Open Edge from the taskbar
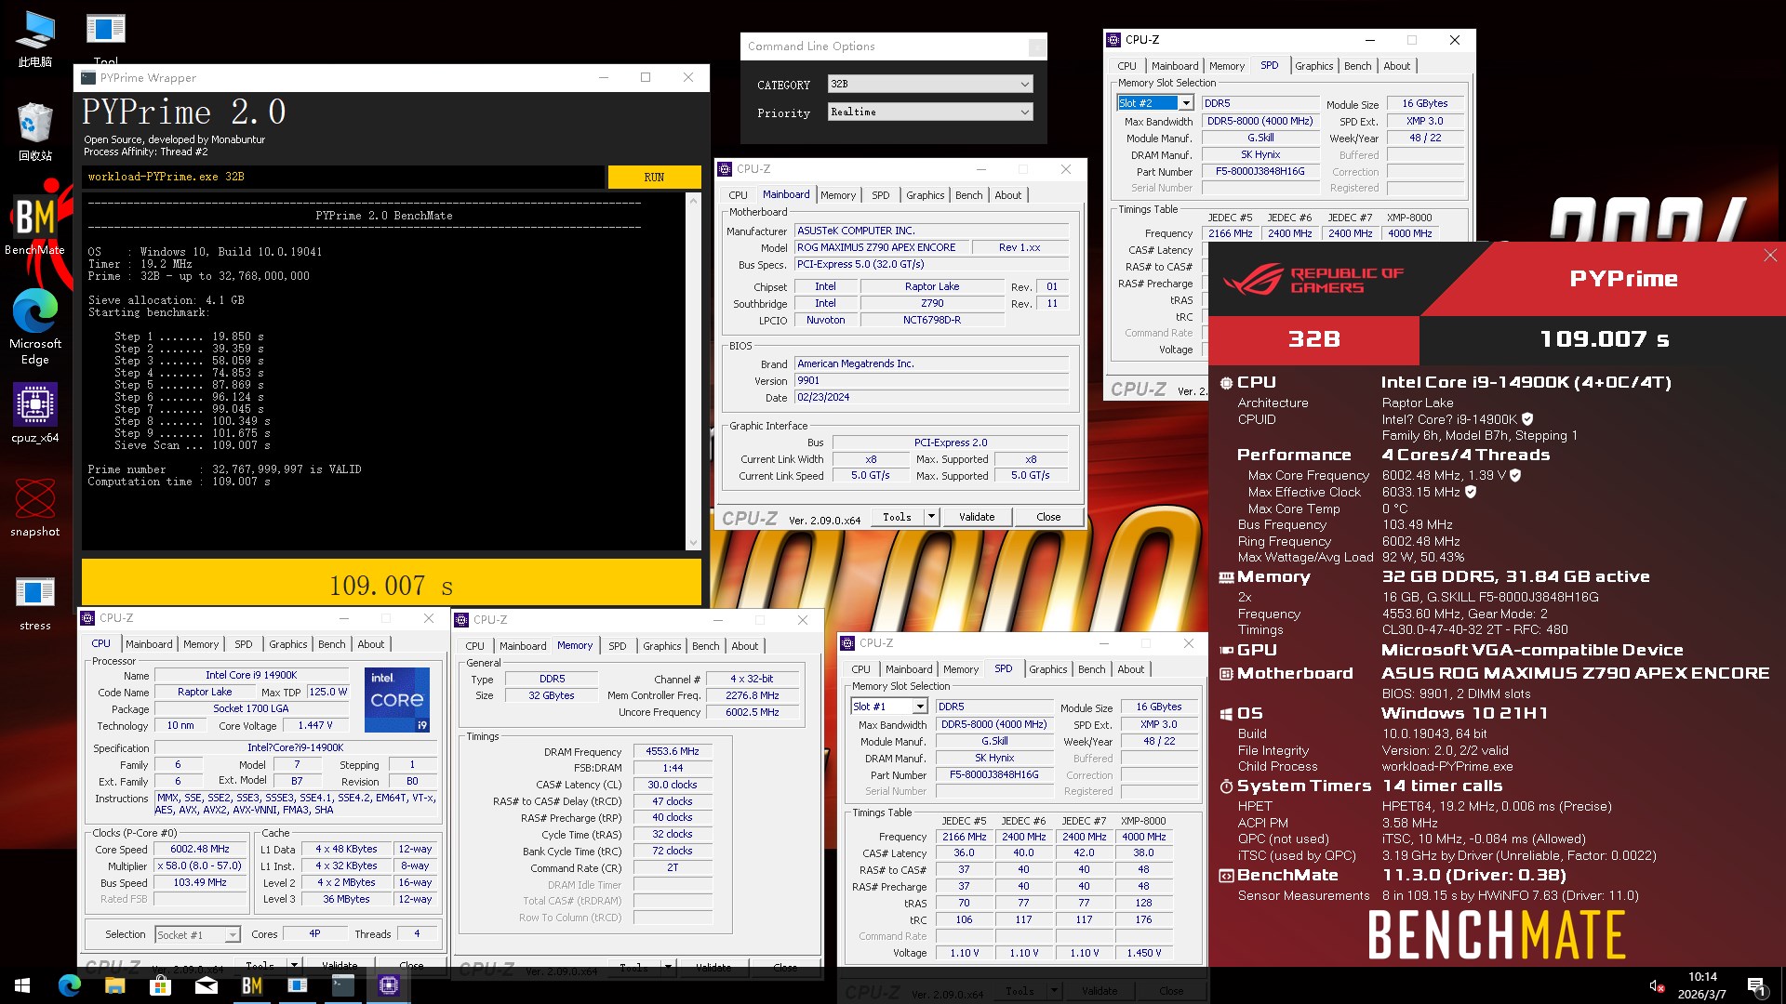This screenshot has width=1786, height=1004. 70,985
